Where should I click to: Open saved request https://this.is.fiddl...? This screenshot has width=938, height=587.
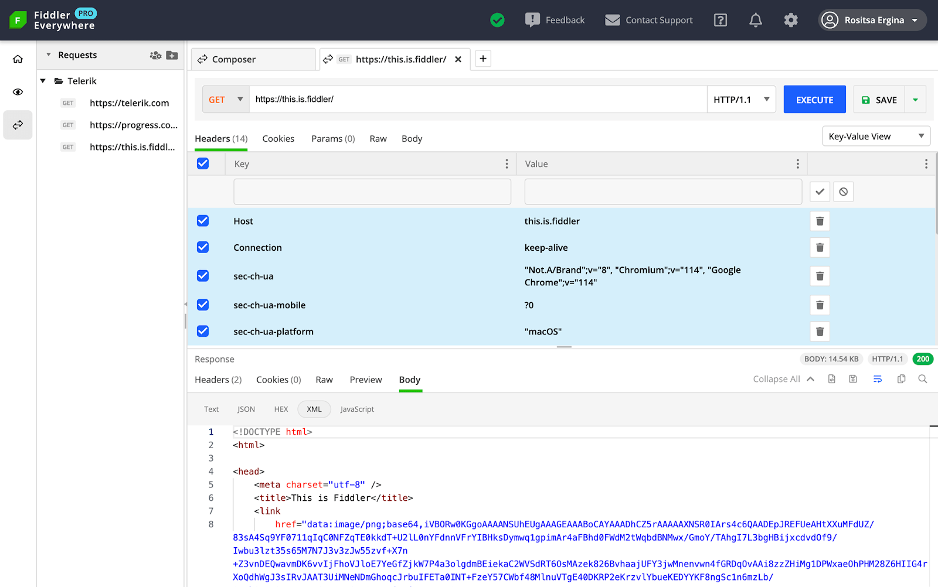(x=132, y=147)
